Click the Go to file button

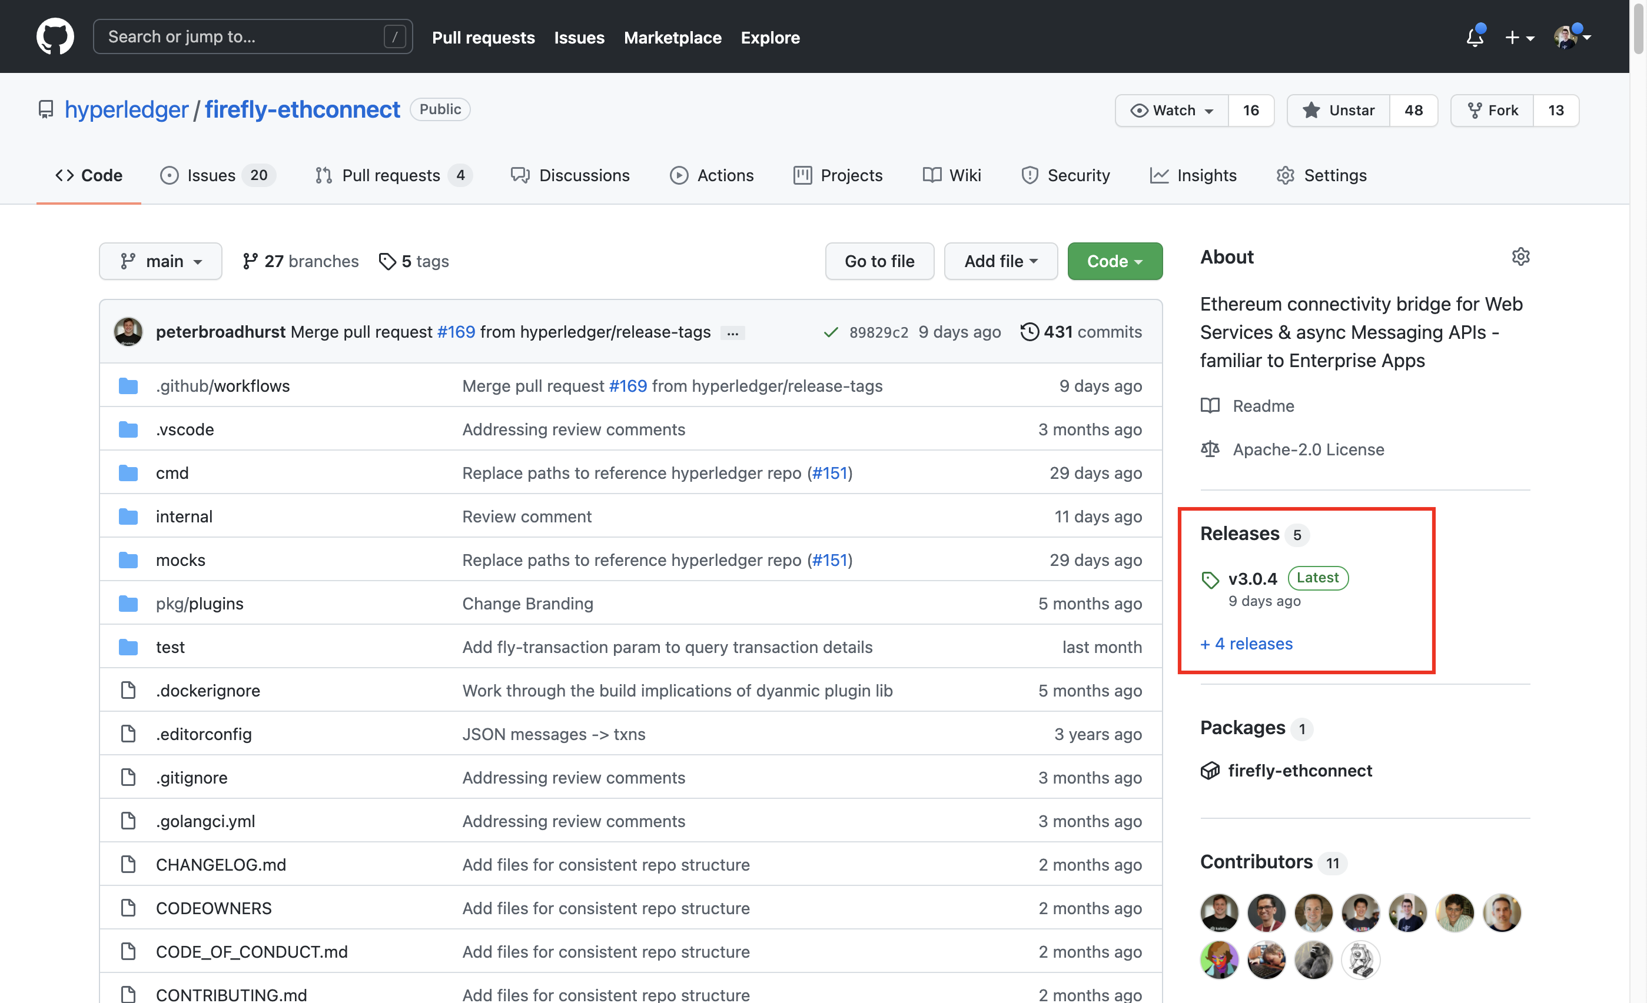(x=879, y=261)
